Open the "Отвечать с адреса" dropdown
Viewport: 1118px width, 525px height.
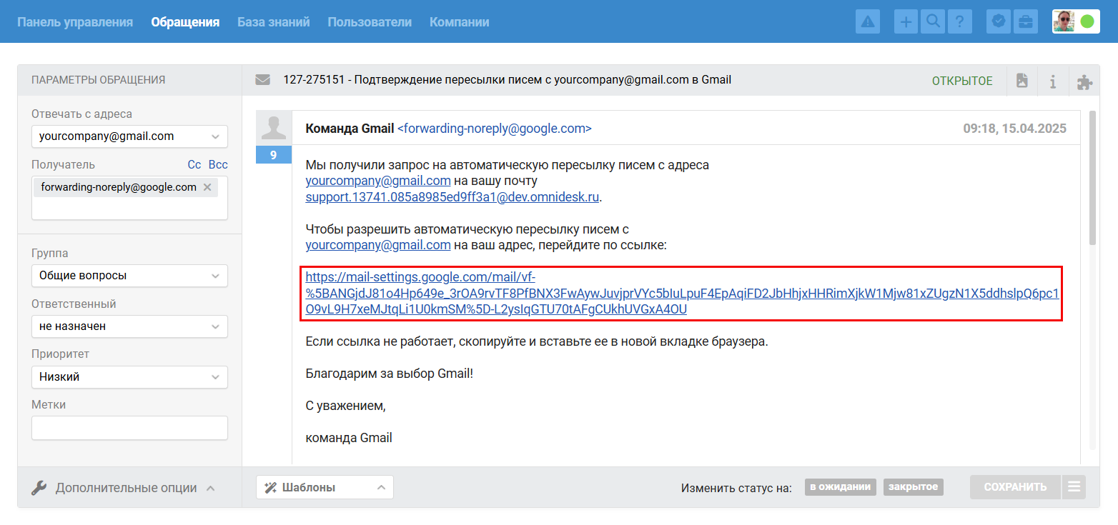[129, 136]
